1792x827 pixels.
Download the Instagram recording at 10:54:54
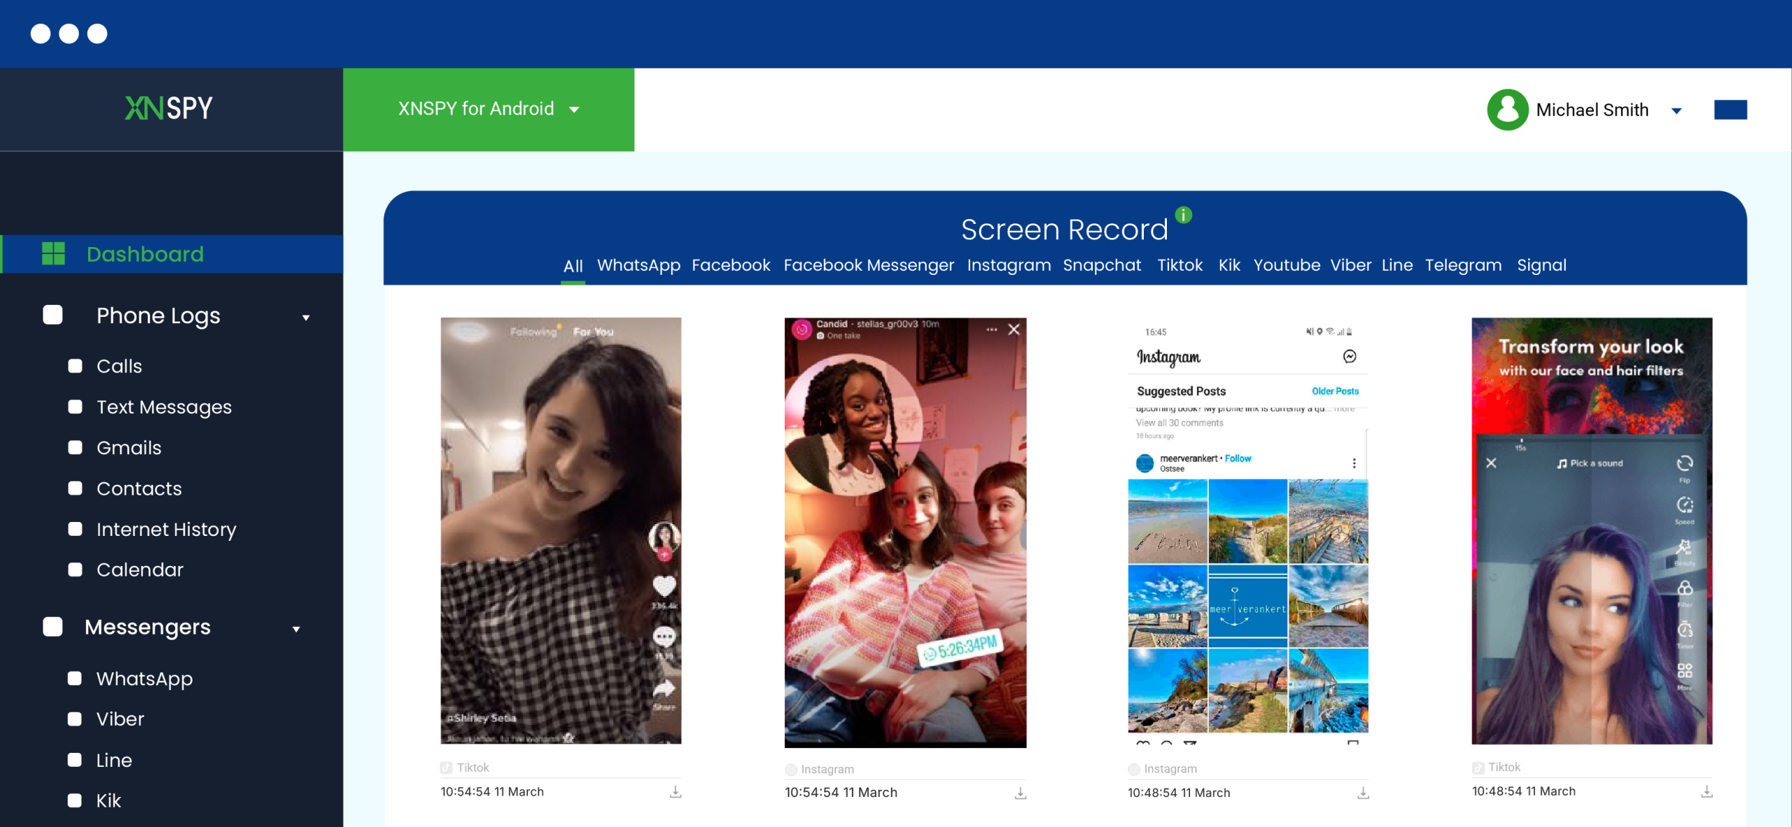pyautogui.click(x=1020, y=793)
